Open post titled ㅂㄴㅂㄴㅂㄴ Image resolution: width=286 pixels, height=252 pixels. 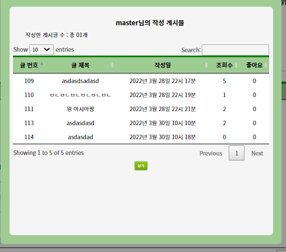click(80, 95)
